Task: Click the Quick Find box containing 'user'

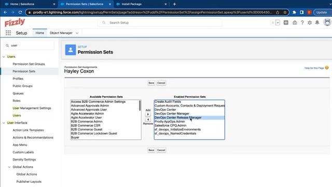Action: point(29,45)
